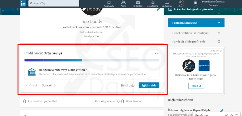This screenshot has height=116, width=242.
Task: Open Bağlantıları gör (0) link
Action: click(x=180, y=100)
